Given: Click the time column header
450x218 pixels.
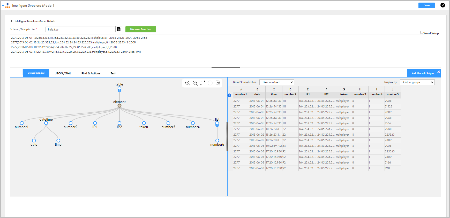Looking at the screenshot, I should [x=274, y=95].
